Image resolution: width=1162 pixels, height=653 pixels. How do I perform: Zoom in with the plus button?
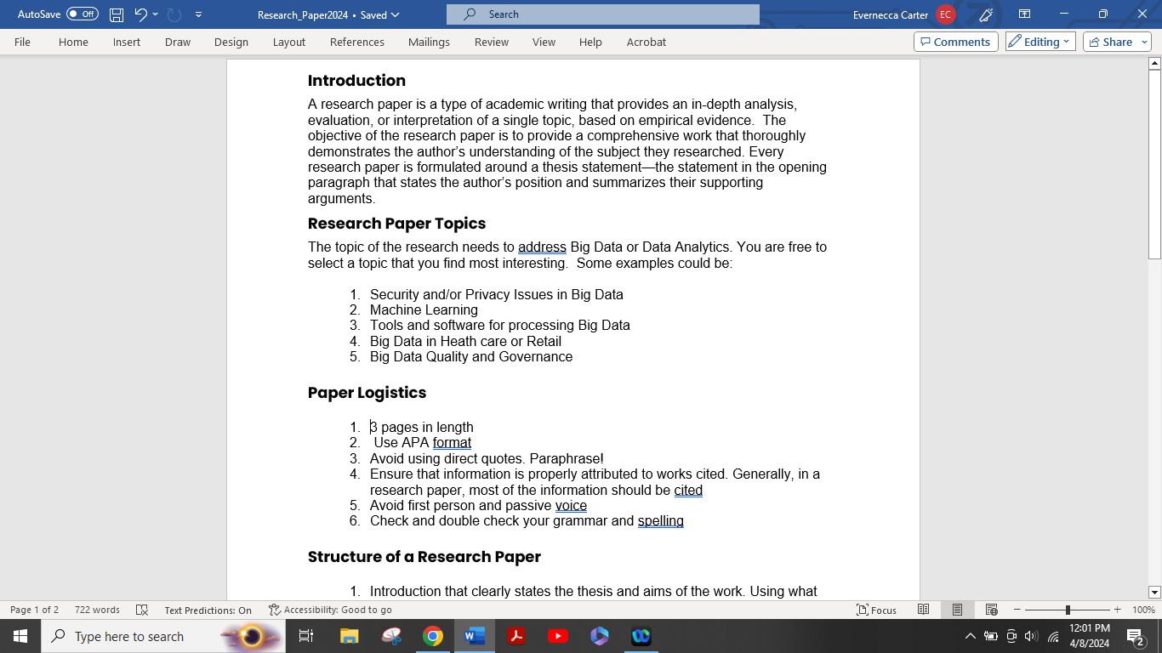(1117, 610)
